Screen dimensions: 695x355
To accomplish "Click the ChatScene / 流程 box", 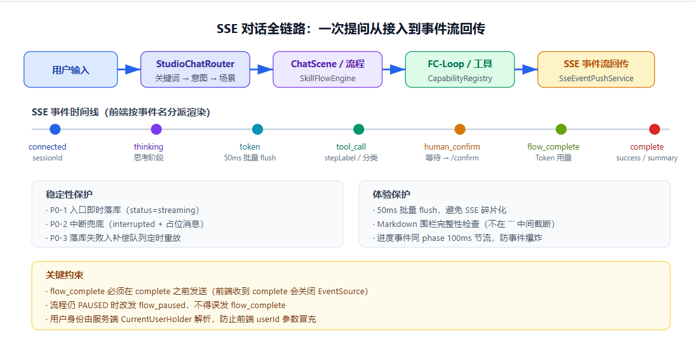I will [x=328, y=69].
